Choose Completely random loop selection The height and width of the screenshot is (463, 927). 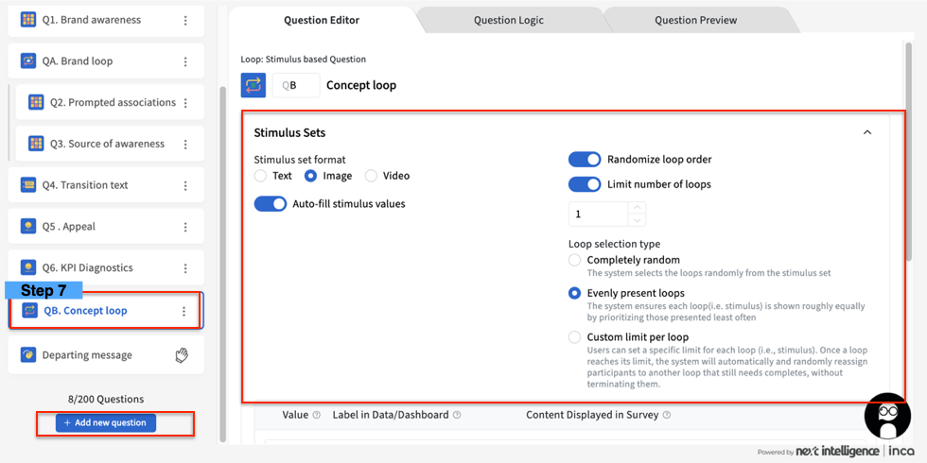point(574,260)
